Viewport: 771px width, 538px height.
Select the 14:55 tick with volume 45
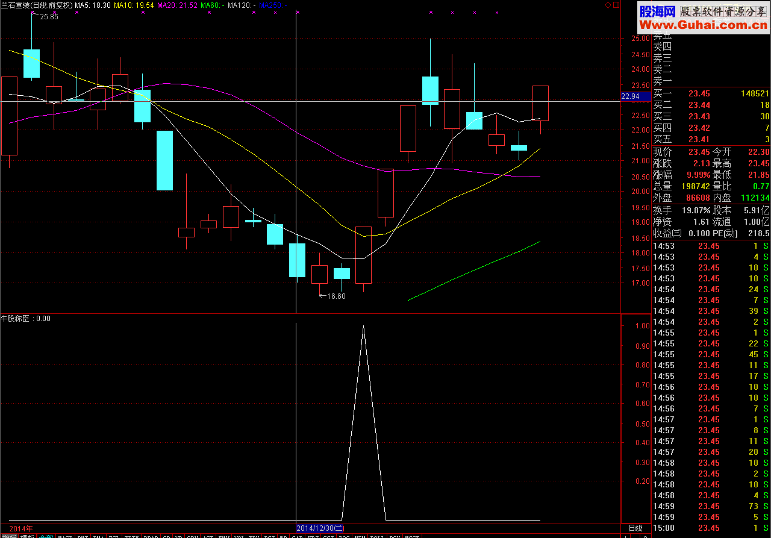[711, 354]
